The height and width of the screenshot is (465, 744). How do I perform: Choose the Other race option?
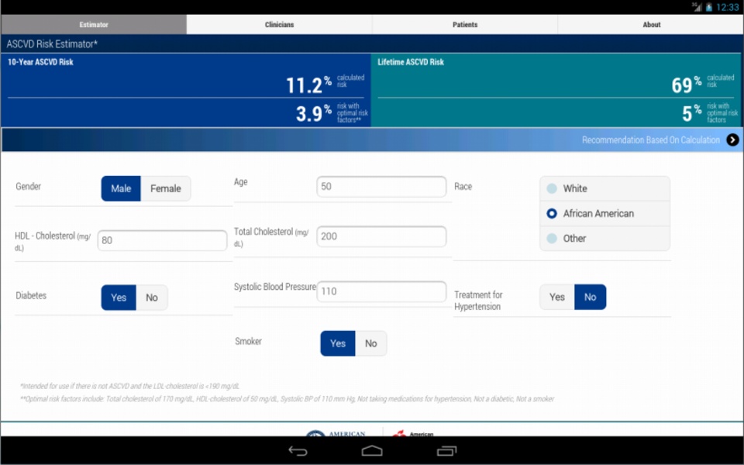tap(604, 239)
